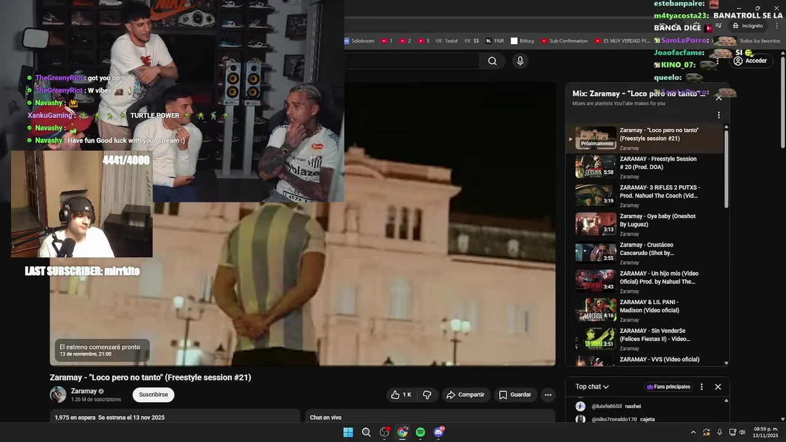Click the Incógnito profile indicator
This screenshot has width=786, height=442.
click(747, 26)
